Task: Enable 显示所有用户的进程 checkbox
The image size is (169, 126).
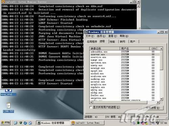Action: tap(91, 107)
